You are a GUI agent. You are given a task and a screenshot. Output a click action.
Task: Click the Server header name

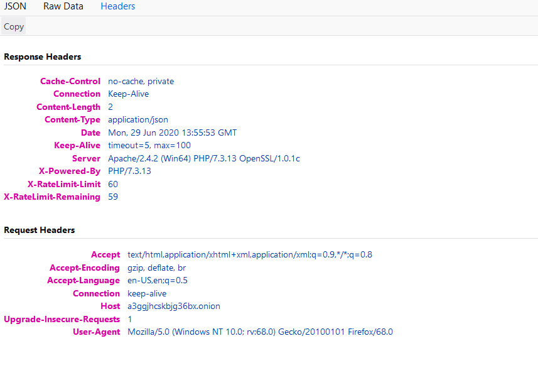[86, 159]
